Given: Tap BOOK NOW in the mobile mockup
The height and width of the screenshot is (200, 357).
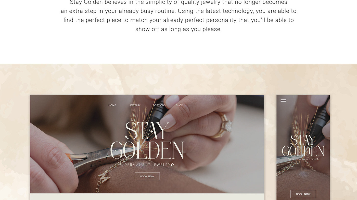Looking at the screenshot, I should [x=303, y=194].
